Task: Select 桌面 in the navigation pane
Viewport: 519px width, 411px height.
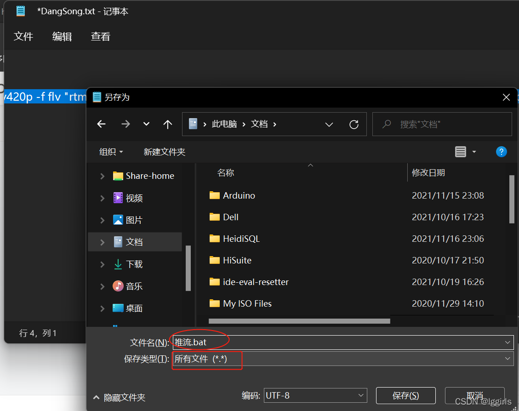Action: (x=128, y=308)
